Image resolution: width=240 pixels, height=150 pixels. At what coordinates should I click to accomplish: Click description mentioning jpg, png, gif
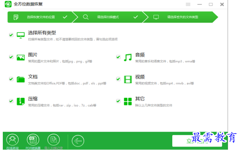coord(60,61)
